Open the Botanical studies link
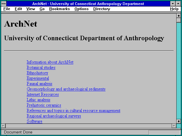This screenshot has width=182, height=136. click(x=41, y=67)
